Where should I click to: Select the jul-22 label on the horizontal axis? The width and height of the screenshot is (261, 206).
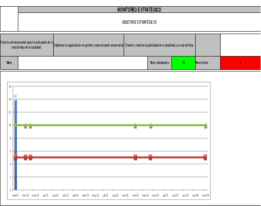click(x=105, y=195)
